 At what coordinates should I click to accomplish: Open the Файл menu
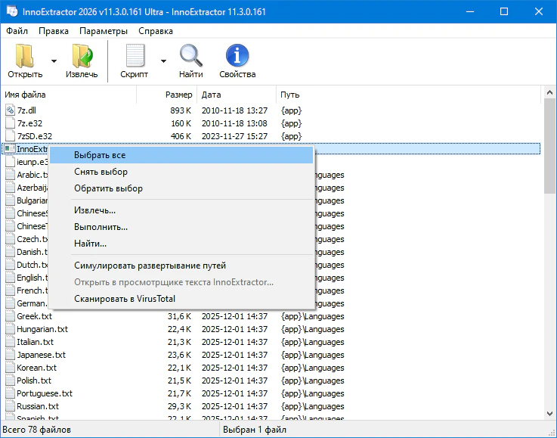tap(17, 31)
